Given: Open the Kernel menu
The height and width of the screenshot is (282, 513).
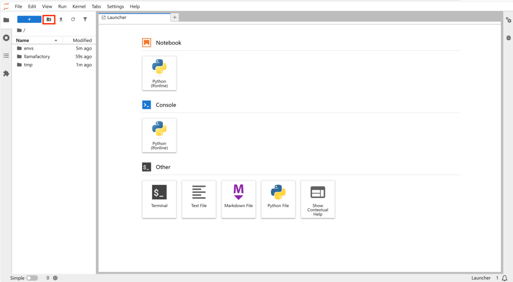Looking at the screenshot, I should 79,6.
